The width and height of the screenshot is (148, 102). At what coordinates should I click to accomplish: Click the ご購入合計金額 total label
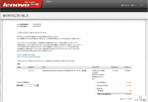[x=104, y=94]
